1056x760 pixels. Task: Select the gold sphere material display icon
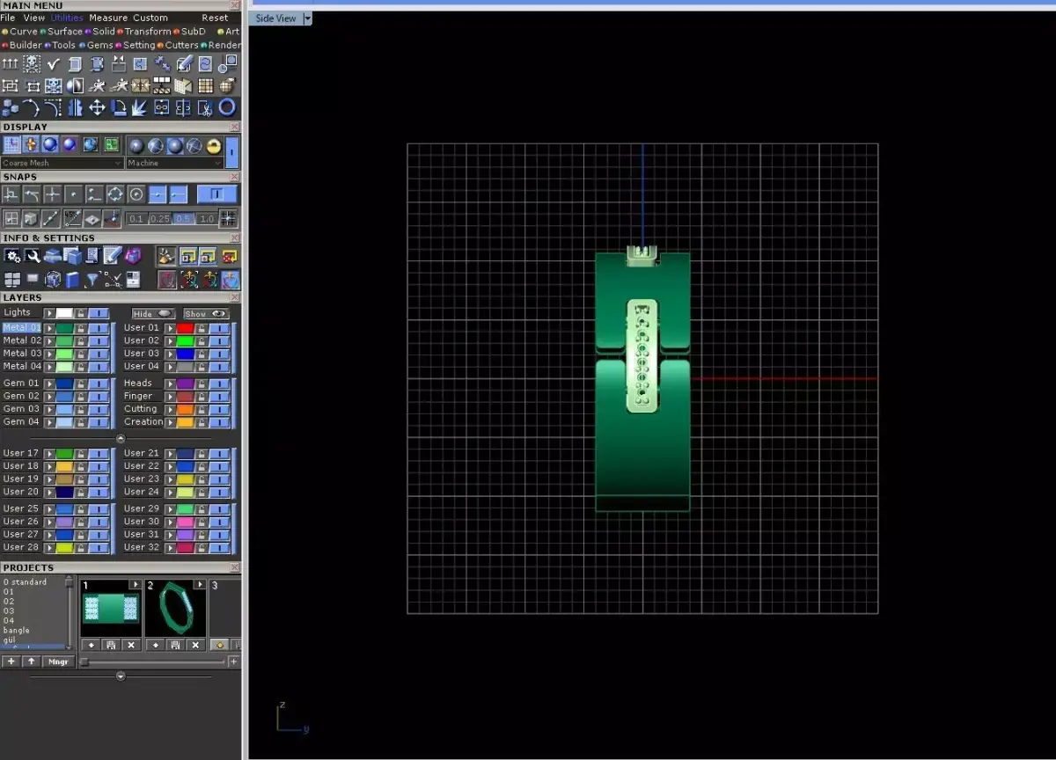(x=214, y=144)
